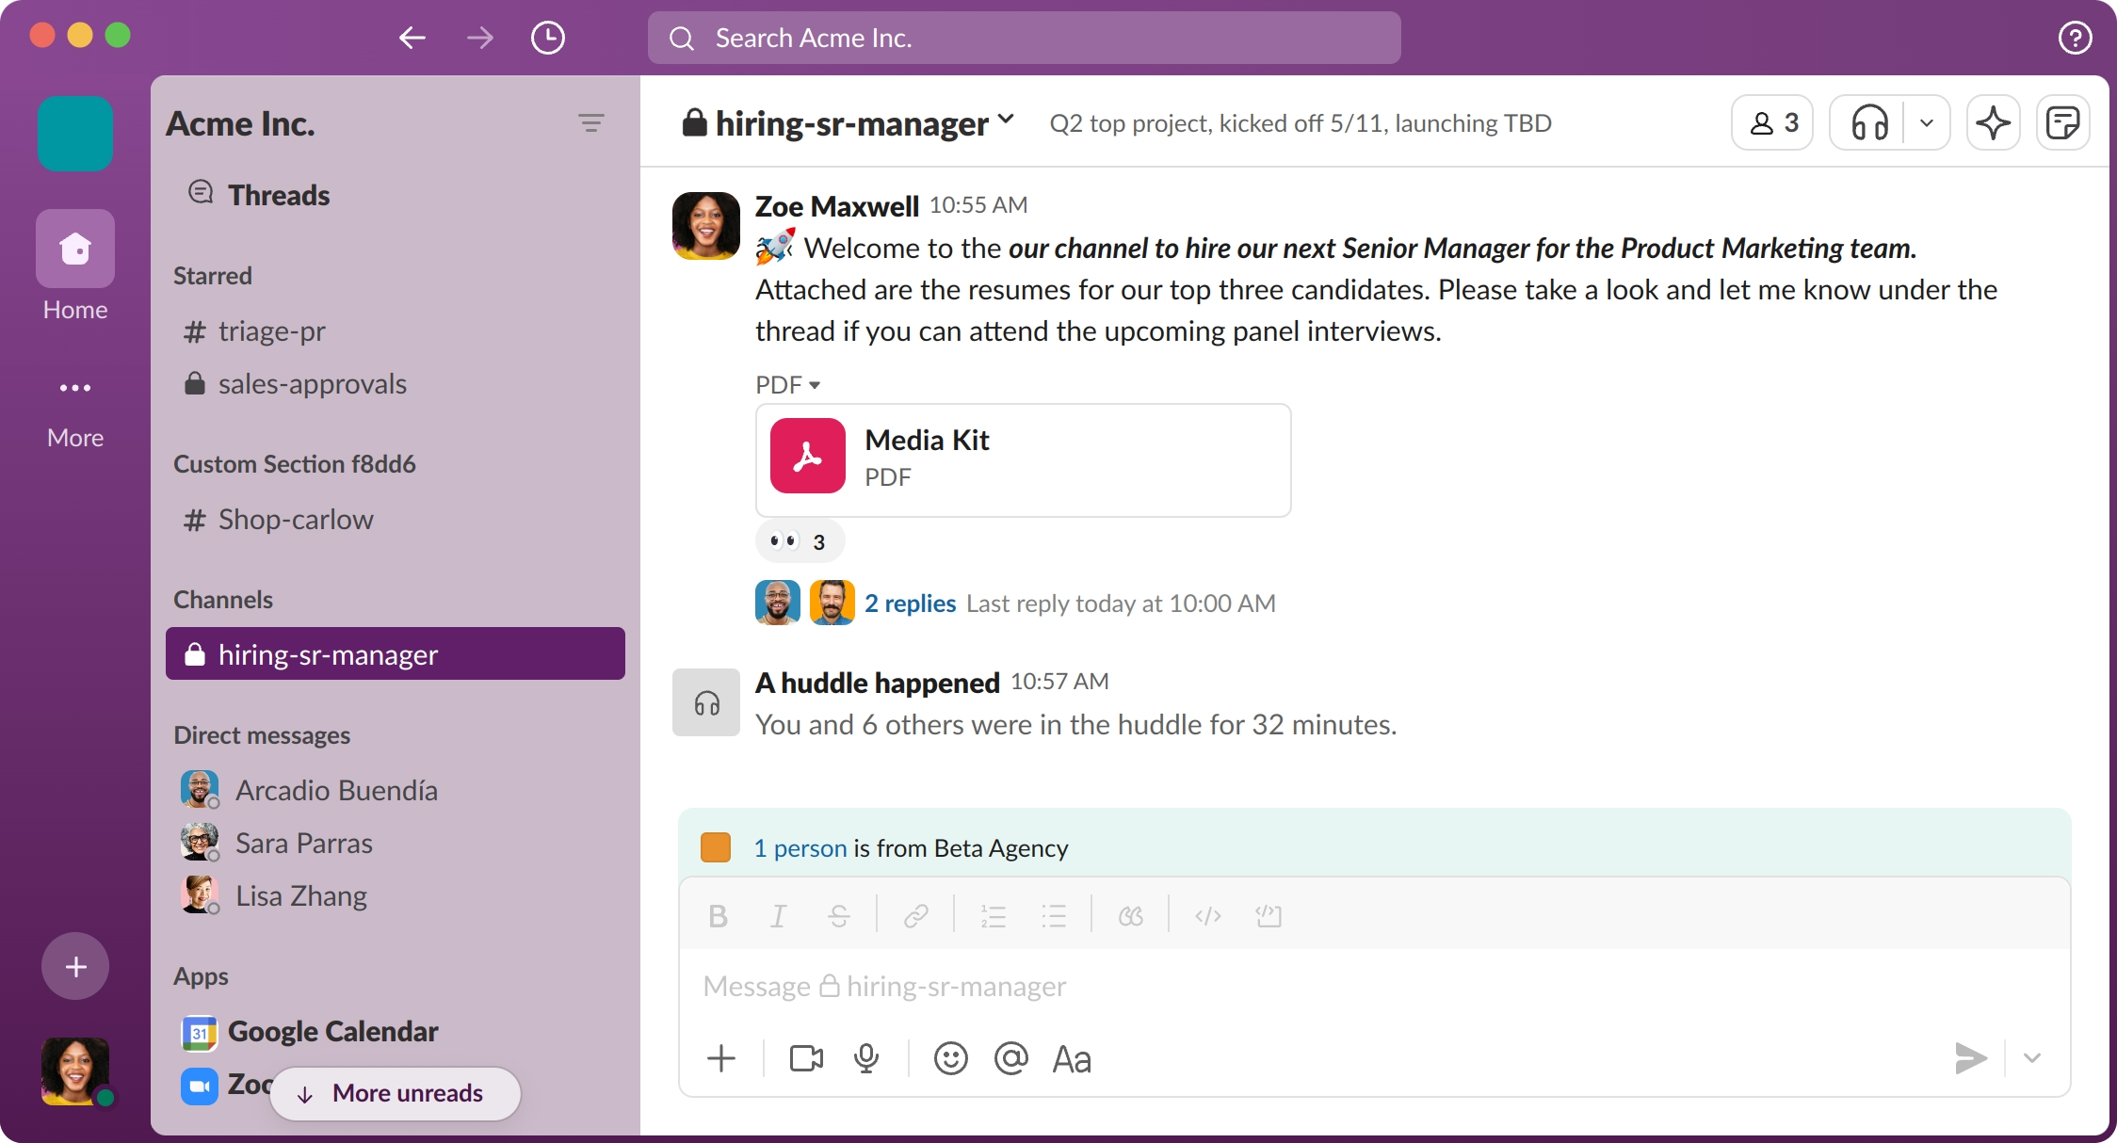Toggle strikethrough formatting

[838, 916]
